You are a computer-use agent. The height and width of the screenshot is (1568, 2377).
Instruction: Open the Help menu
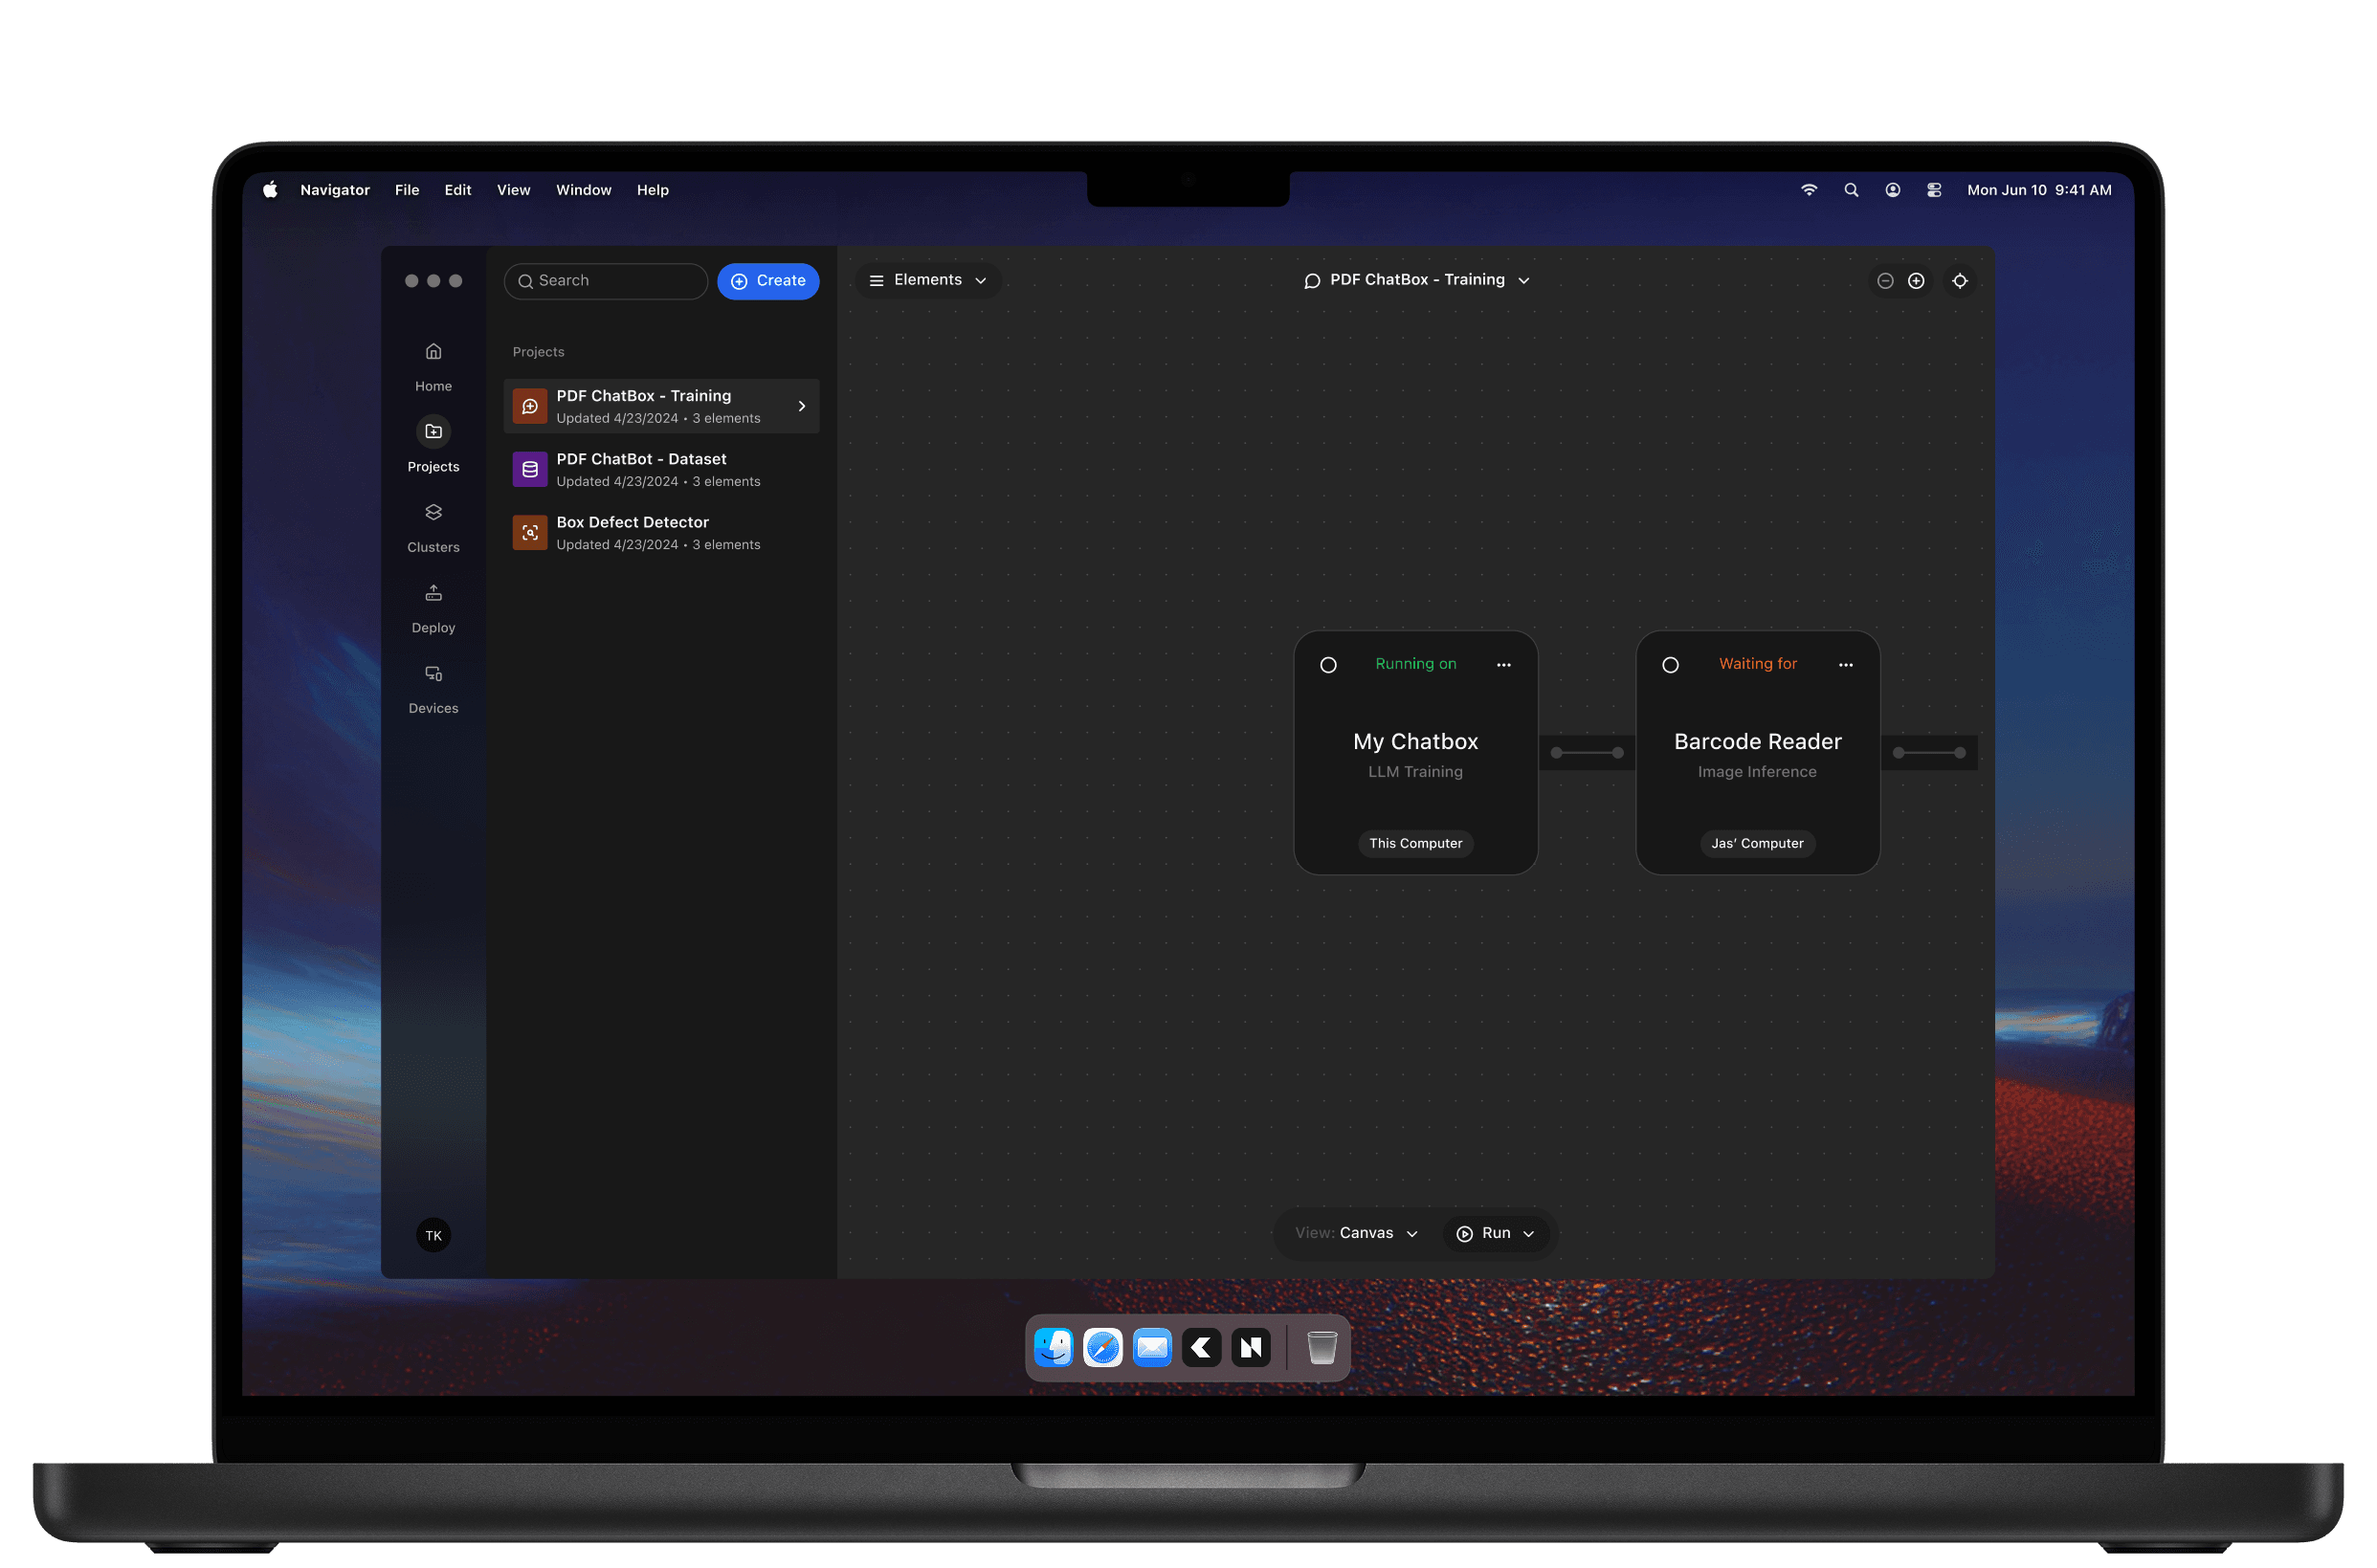652,189
